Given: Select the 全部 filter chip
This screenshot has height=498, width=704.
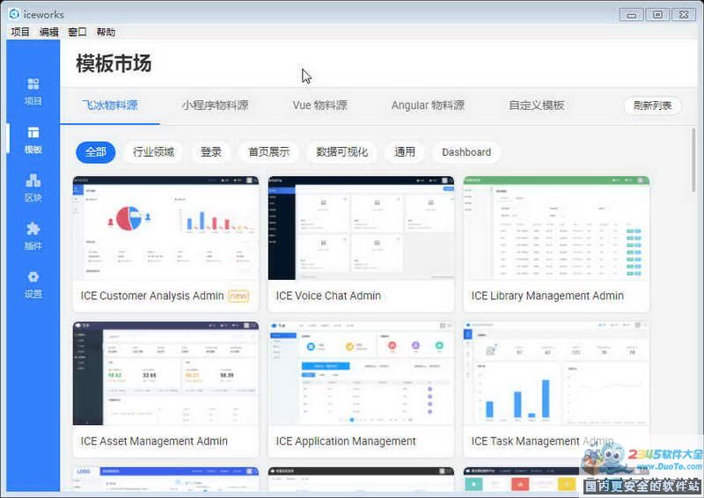Looking at the screenshot, I should tap(96, 152).
